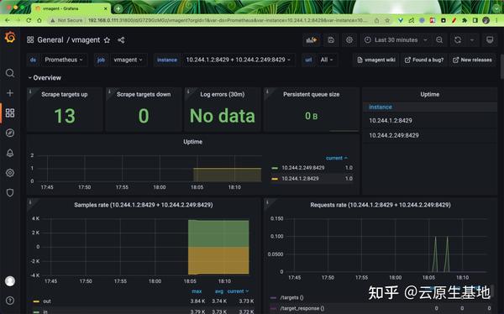Image resolution: width=504 pixels, height=314 pixels.
Task: Toggle the 'out' series in Samples rate legend
Action: 47,301
